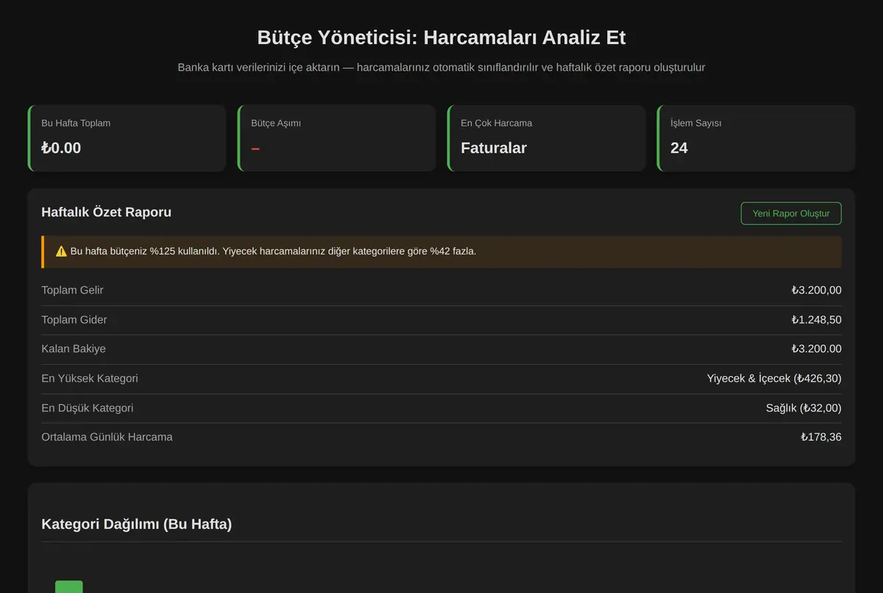Click the Haftalık Özet Raporu heading

(107, 212)
